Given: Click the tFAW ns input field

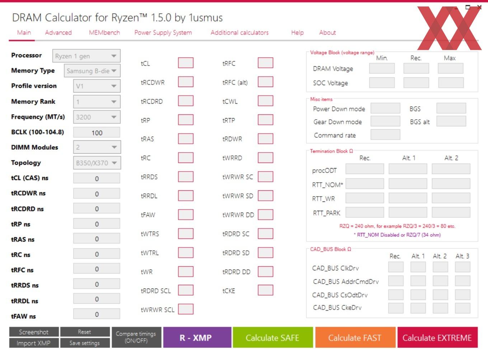Looking at the screenshot, I should click(97, 314).
